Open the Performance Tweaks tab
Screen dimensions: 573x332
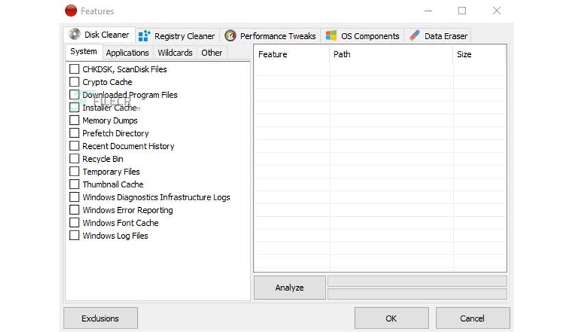tap(270, 36)
